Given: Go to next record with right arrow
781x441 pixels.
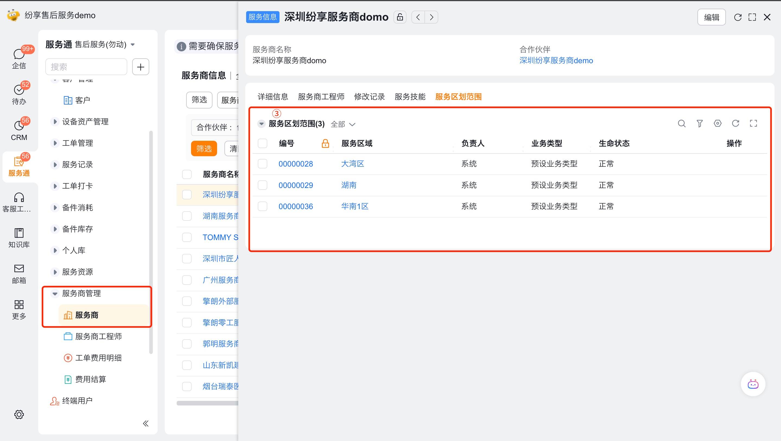Looking at the screenshot, I should point(431,17).
